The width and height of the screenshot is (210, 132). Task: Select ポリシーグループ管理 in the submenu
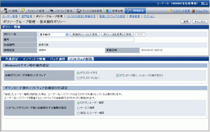[49, 16]
